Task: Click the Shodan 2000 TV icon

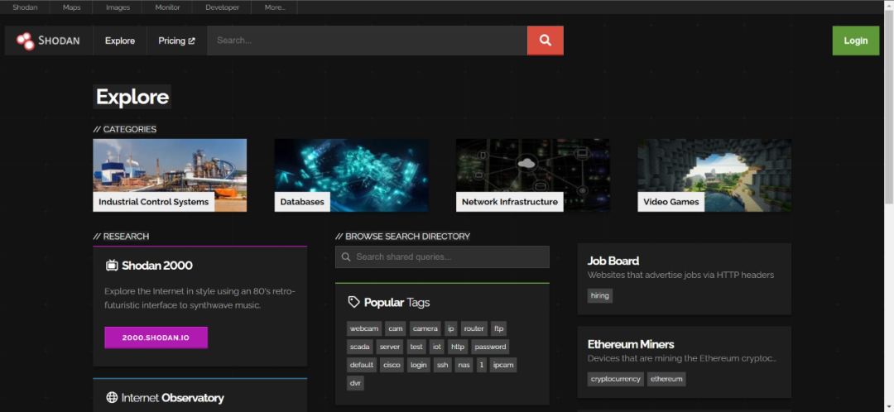Action: [x=112, y=265]
